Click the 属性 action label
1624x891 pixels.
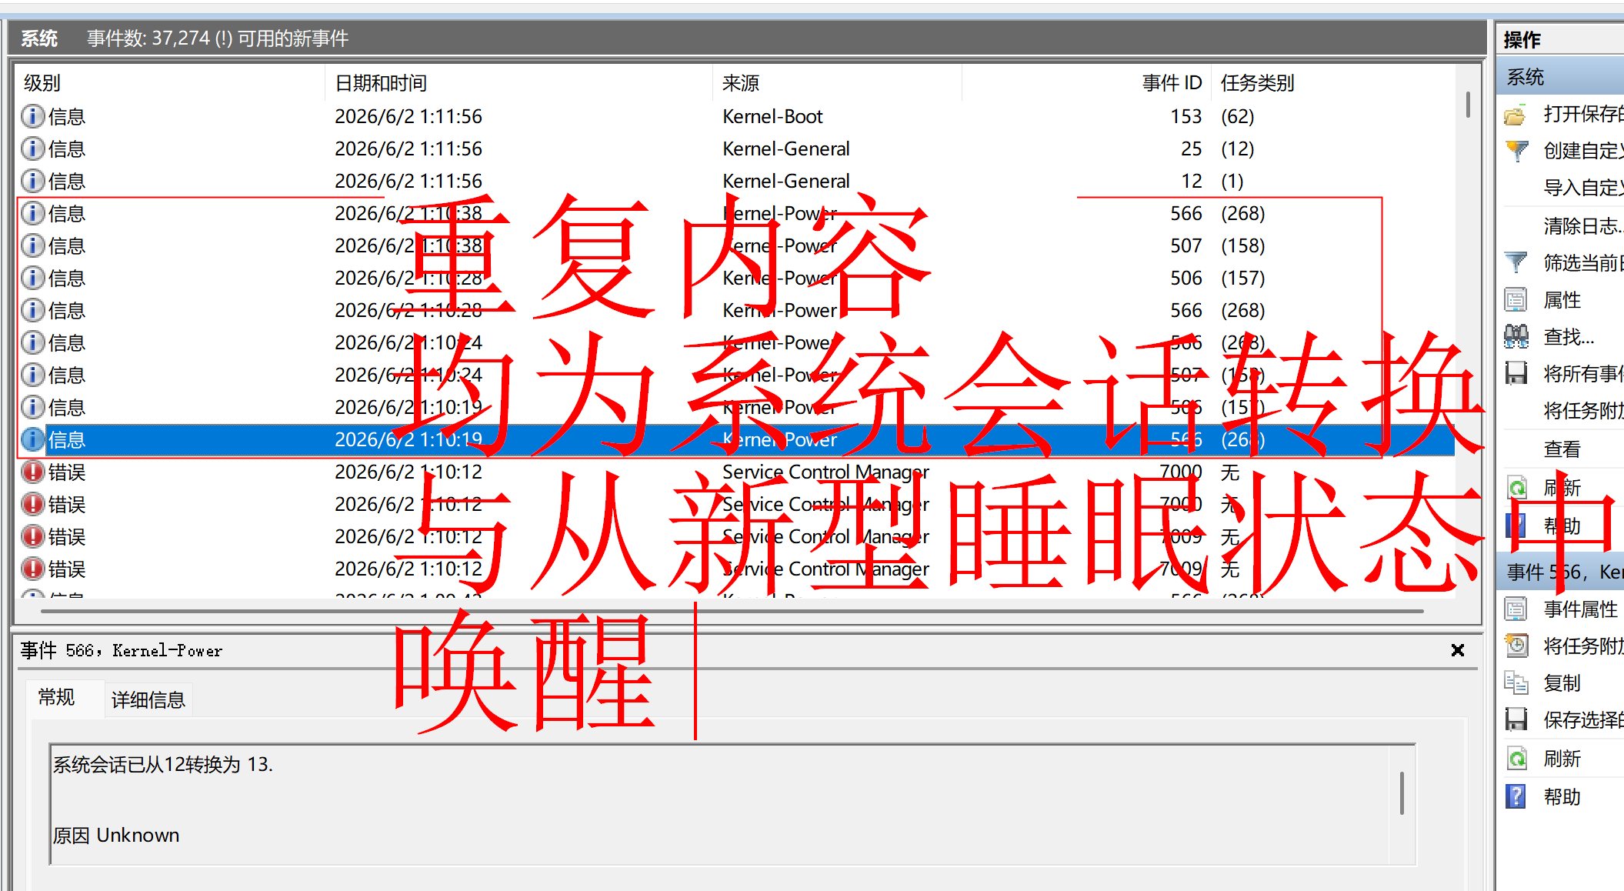1562,300
